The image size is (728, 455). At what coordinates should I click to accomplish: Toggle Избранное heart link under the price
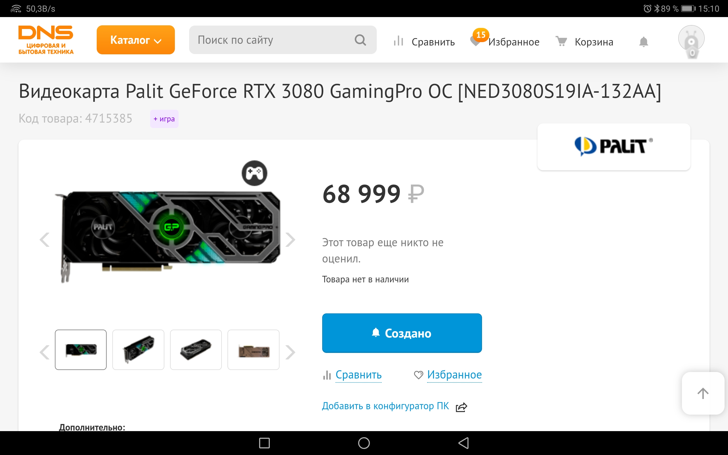[448, 375]
